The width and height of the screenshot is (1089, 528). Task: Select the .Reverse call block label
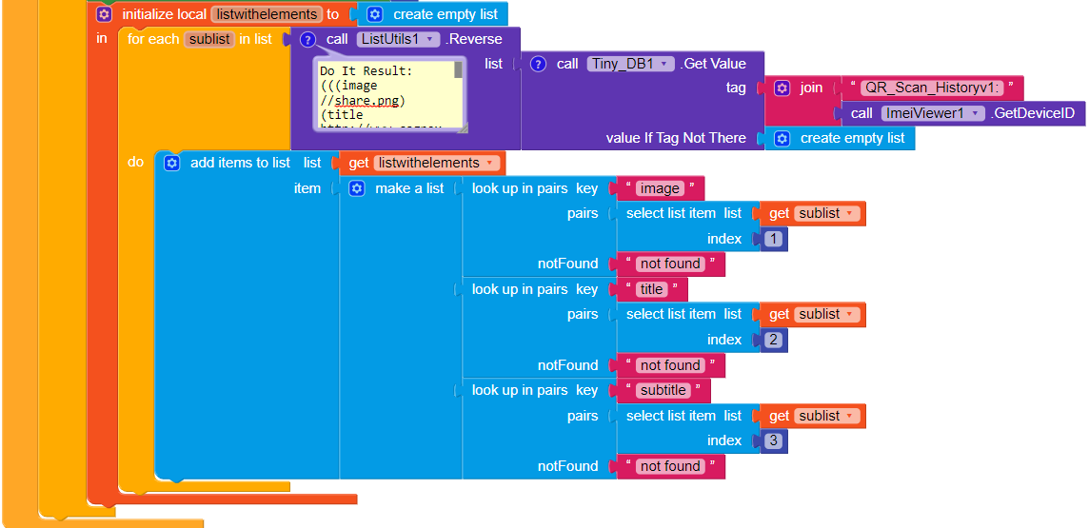474,39
